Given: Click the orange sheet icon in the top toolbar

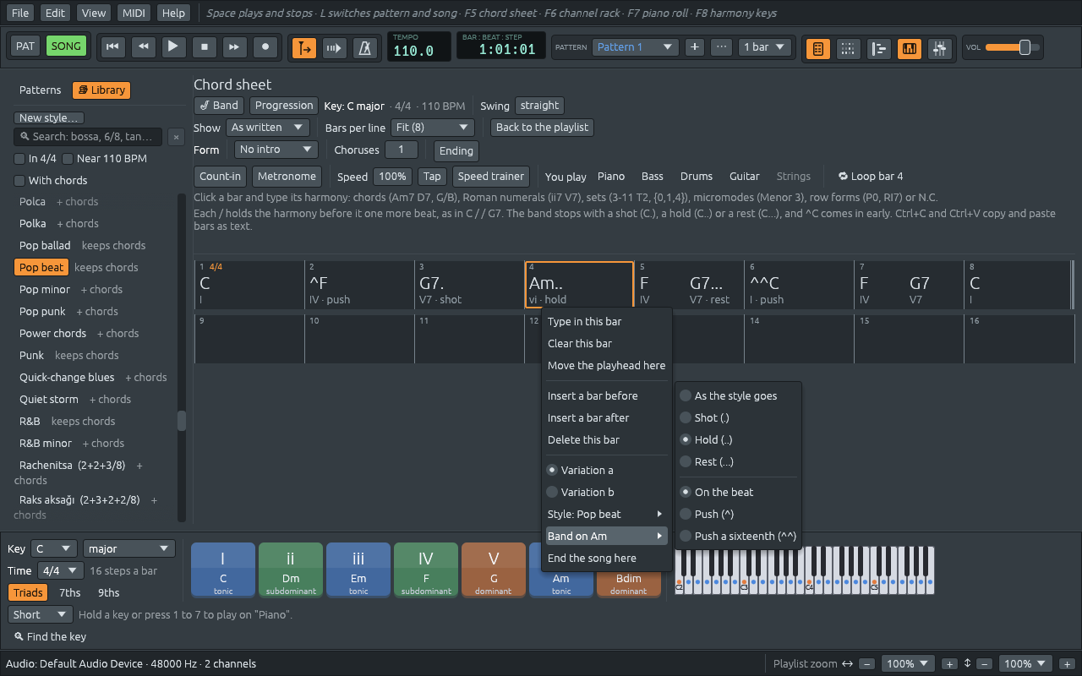Looking at the screenshot, I should 817,48.
